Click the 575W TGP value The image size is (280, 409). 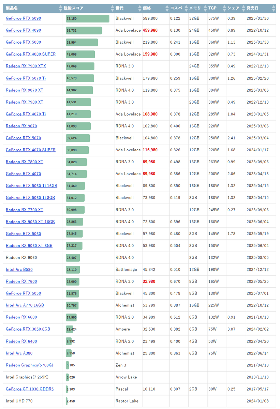click(x=213, y=18)
